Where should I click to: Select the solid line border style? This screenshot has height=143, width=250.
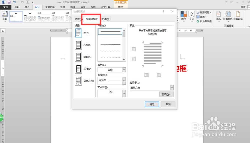pyautogui.click(x=110, y=31)
